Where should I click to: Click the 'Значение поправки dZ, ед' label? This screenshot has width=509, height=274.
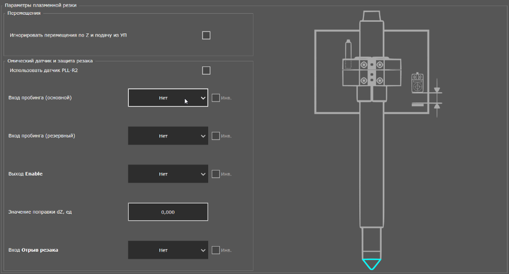tap(40, 212)
